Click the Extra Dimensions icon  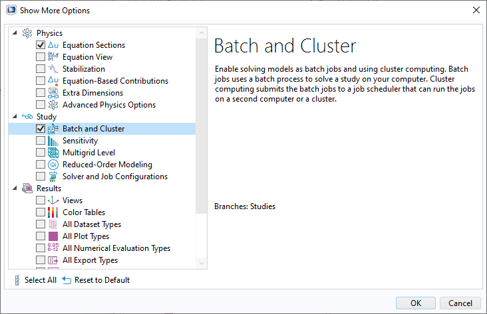click(53, 93)
